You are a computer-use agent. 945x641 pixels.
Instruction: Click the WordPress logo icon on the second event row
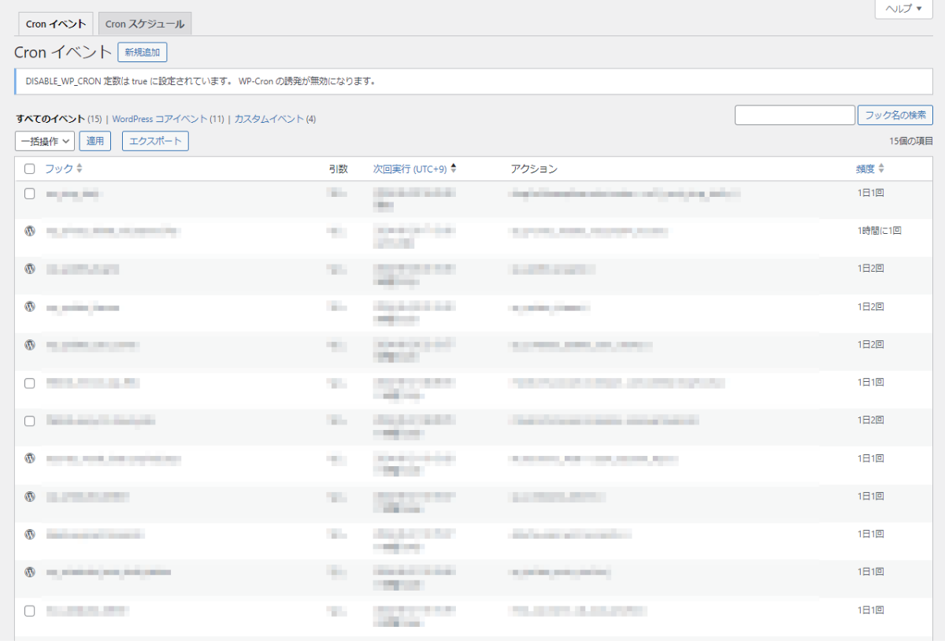(29, 231)
